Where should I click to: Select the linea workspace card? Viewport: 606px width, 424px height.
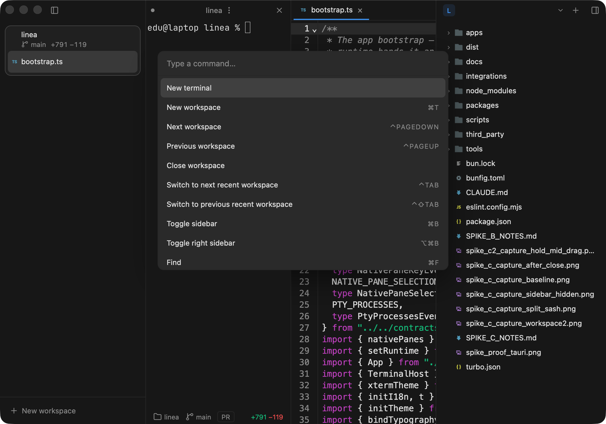[x=73, y=39]
